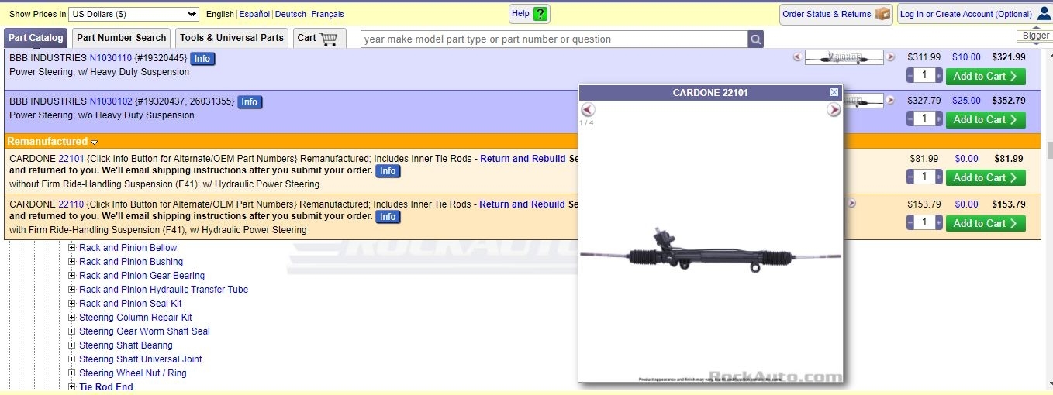Decrease quantity for the $352.79 part
Screen dimensions: 1053x395
tap(909, 119)
